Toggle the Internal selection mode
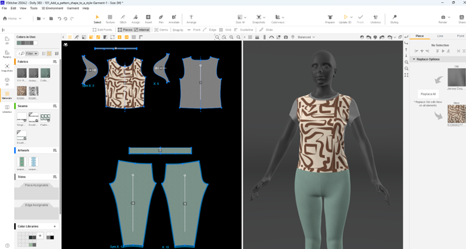This screenshot has width=466, height=249. click(x=142, y=30)
